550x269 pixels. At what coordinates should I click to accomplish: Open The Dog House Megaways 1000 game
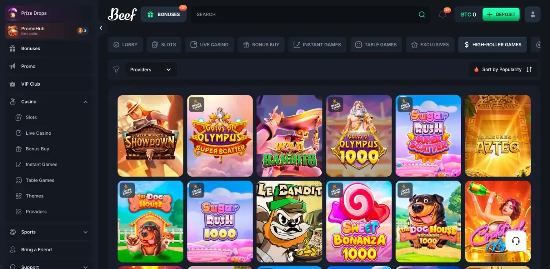(428, 221)
